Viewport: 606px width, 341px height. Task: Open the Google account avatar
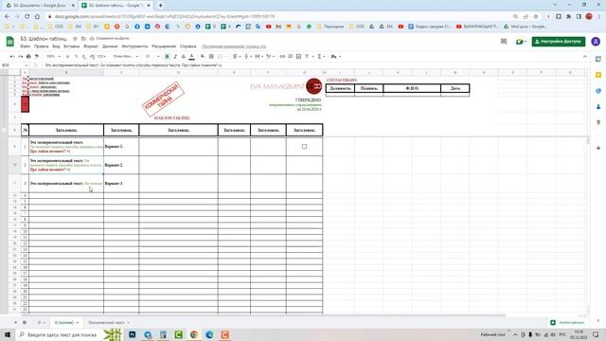point(596,42)
